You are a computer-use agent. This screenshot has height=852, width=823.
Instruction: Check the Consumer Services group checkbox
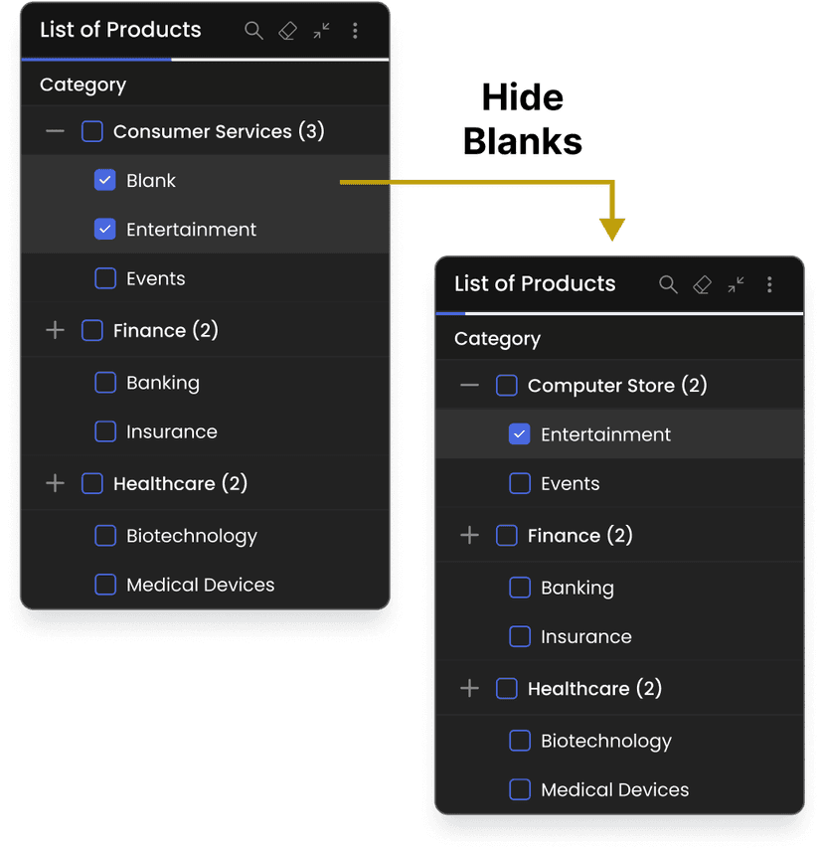tap(92, 131)
